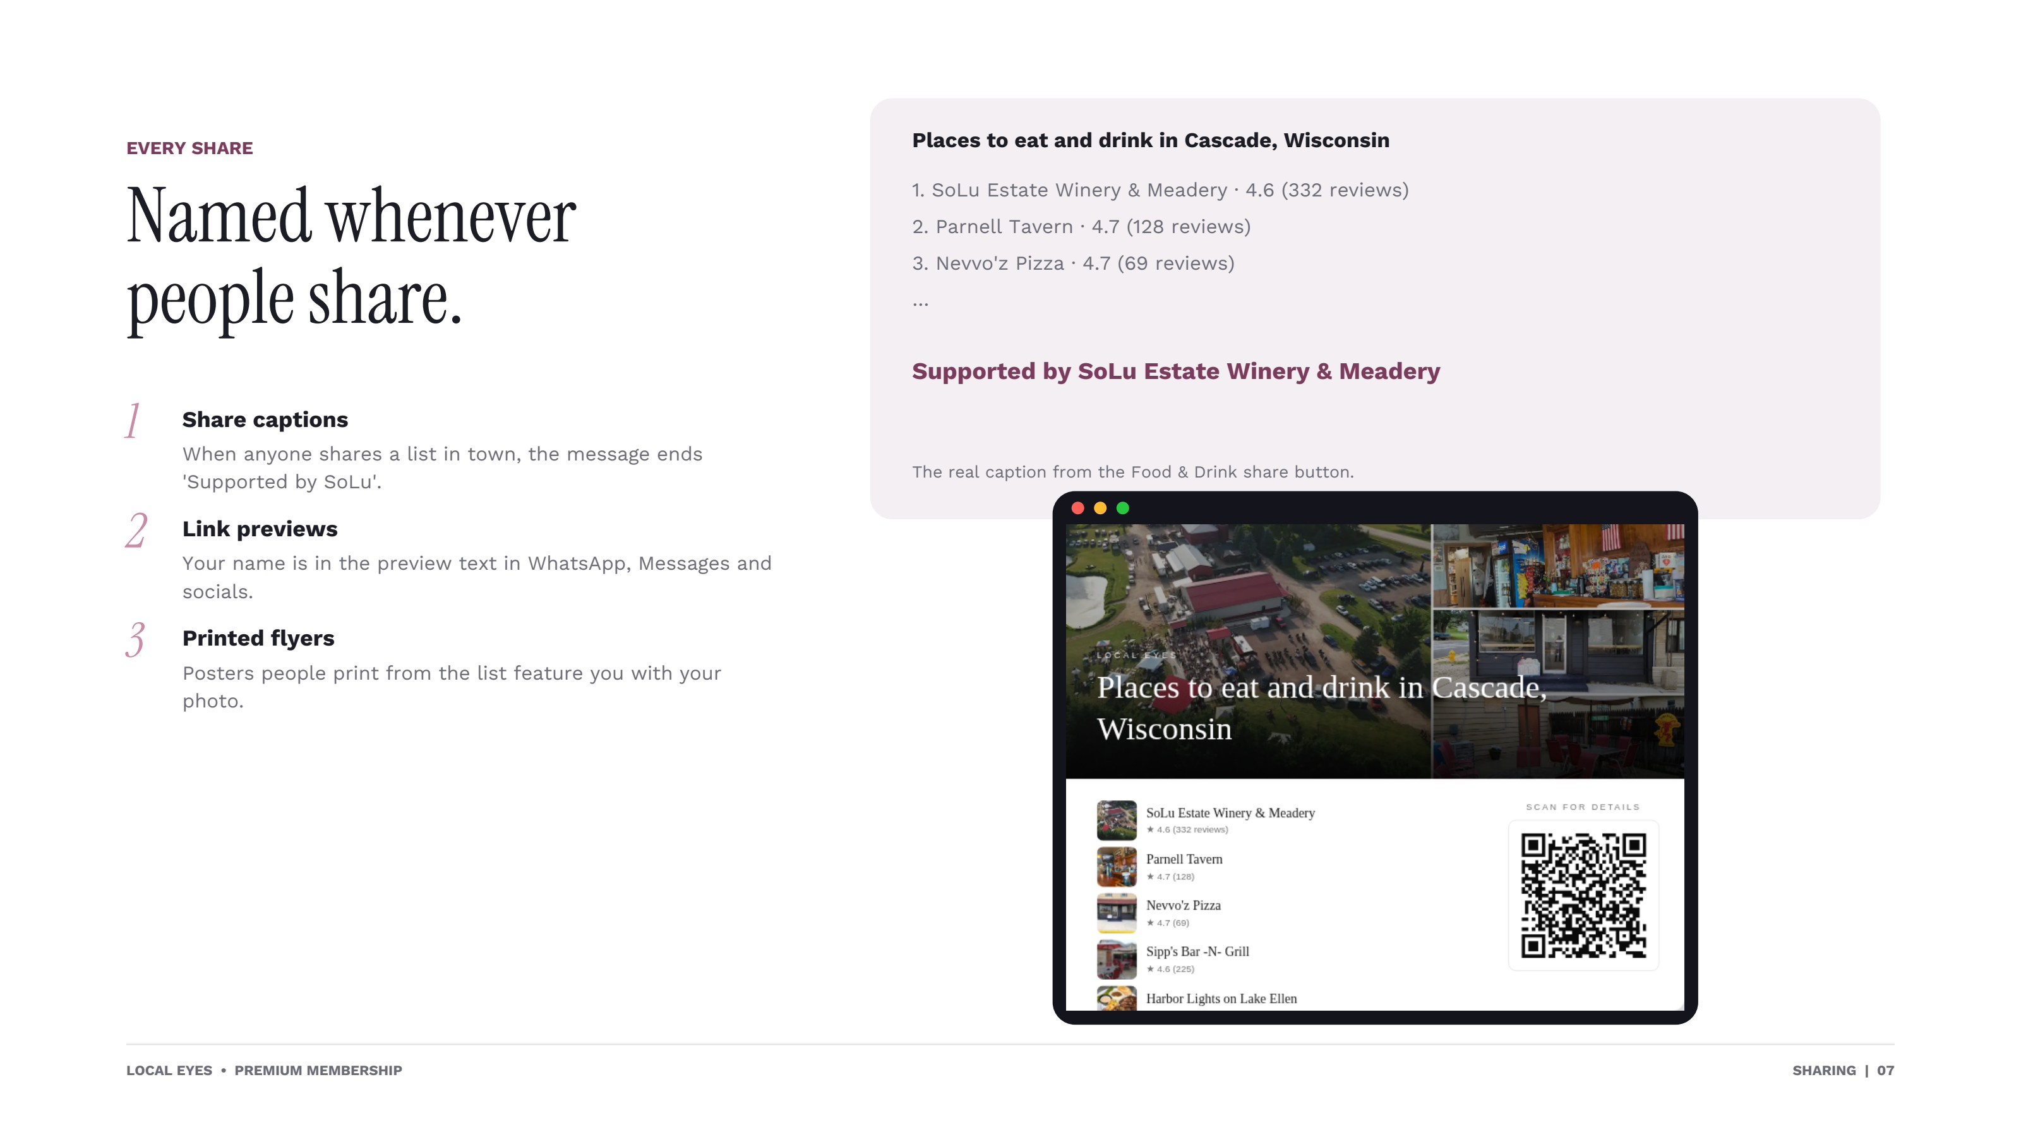Click the text 'Posters people print from the list'

[x=345, y=673]
